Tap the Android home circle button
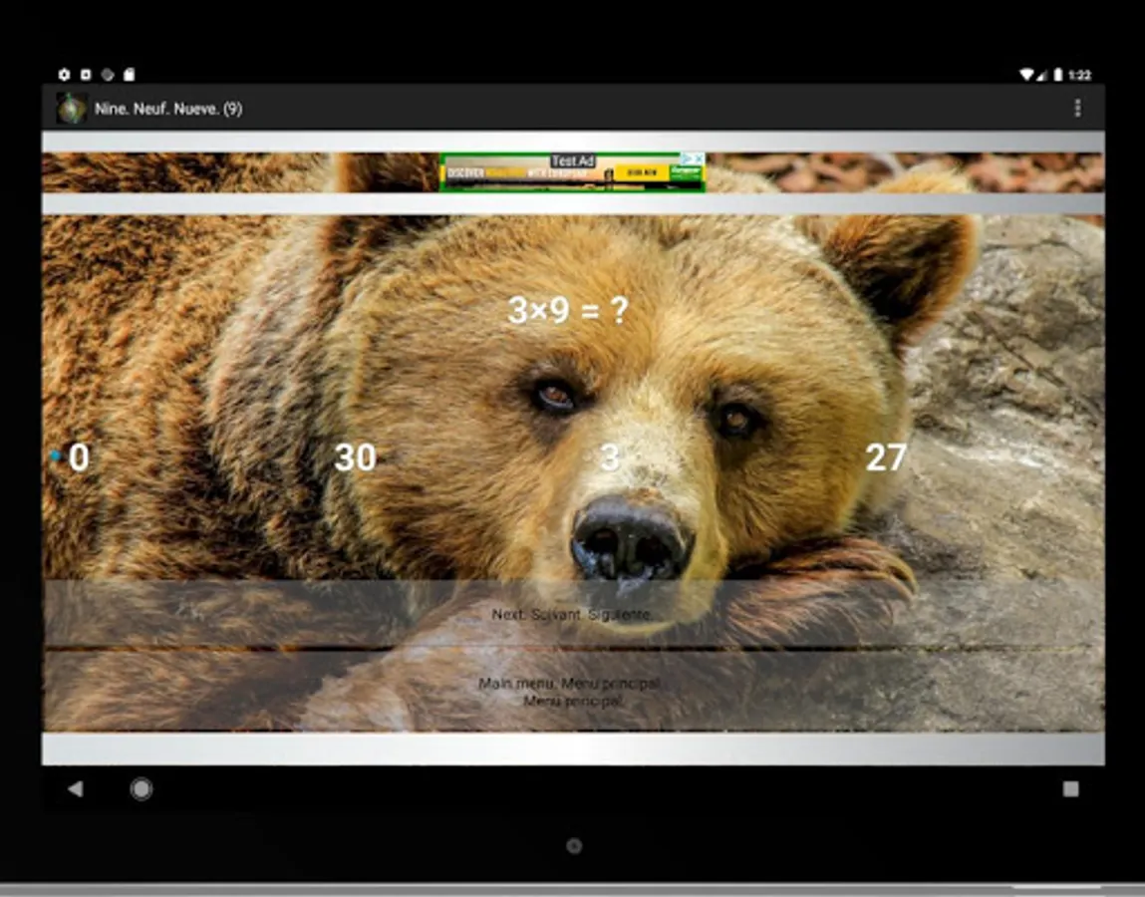This screenshot has height=897, width=1145. tap(141, 789)
